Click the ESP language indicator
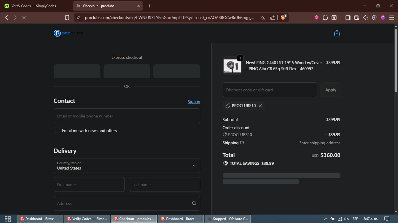 [x=355, y=219]
